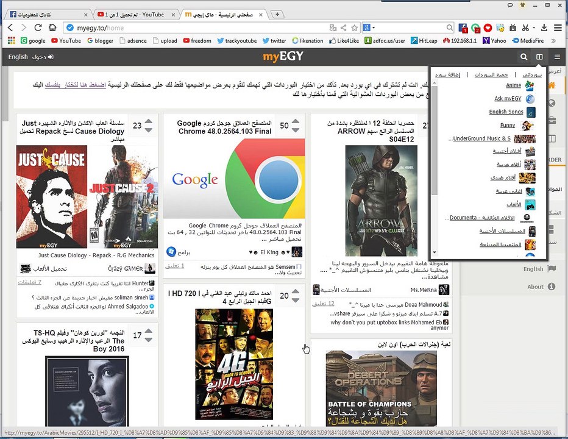The height and width of the screenshot is (439, 568).
Task: Switch site language to English in header
Action: (18, 57)
